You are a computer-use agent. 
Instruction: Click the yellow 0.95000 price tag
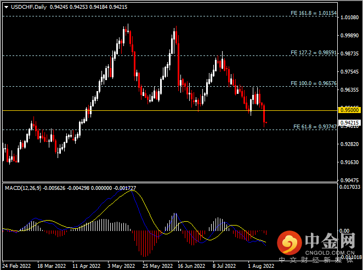pyautogui.click(x=350, y=110)
